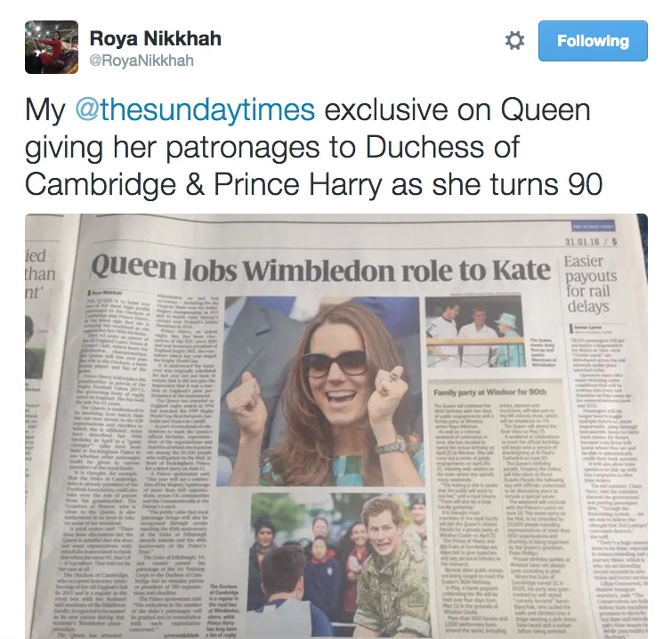671x639 pixels.
Task: Click the Queen at Wimbledon small photo
Action: pos(474,333)
